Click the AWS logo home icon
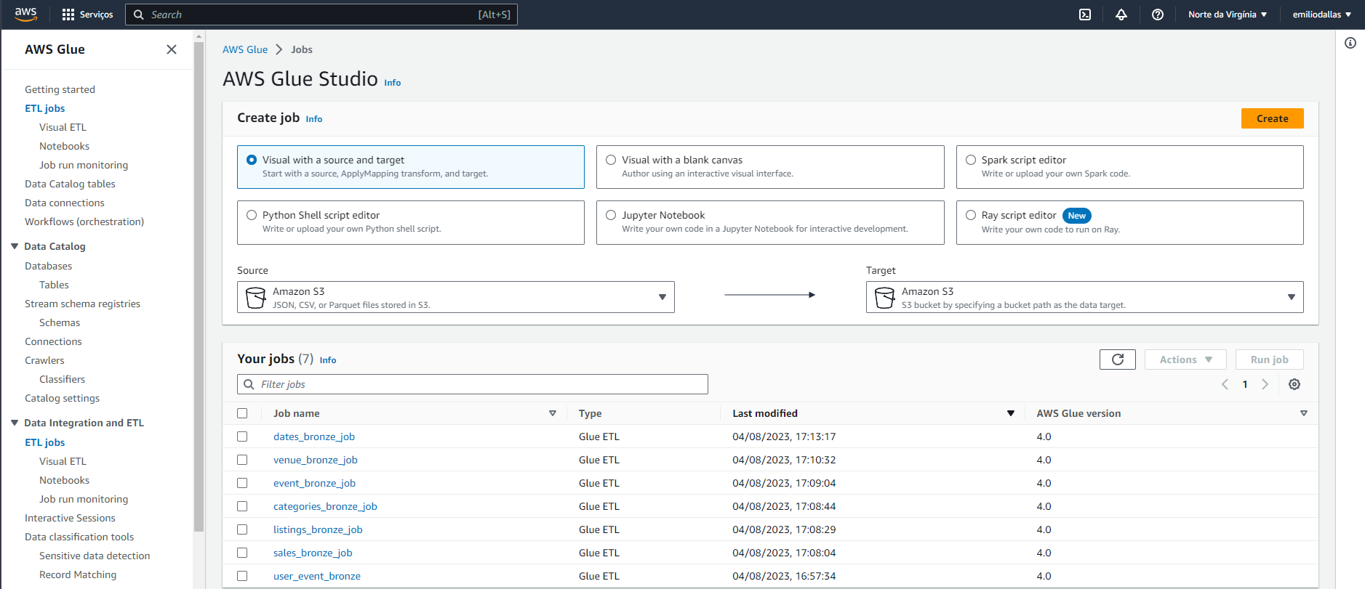The width and height of the screenshot is (1365, 589). 26,15
